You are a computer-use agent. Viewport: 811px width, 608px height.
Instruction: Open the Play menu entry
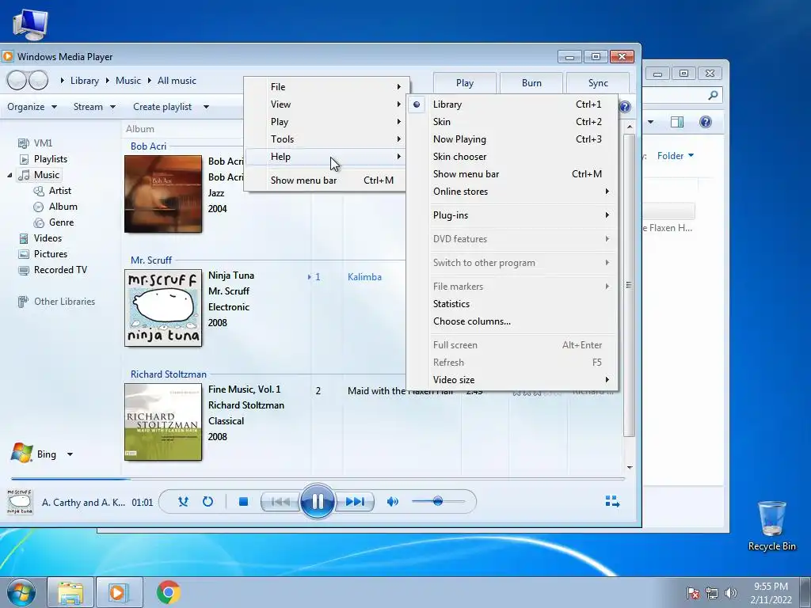(x=326, y=122)
